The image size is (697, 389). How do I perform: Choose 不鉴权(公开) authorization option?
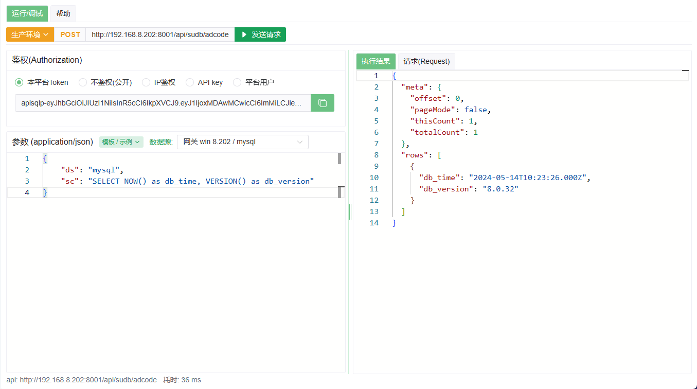click(x=83, y=82)
